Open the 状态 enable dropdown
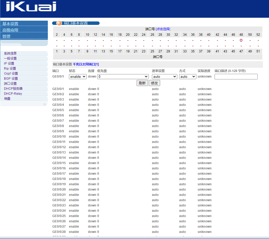The width and height of the screenshot is (269, 239). (78, 77)
